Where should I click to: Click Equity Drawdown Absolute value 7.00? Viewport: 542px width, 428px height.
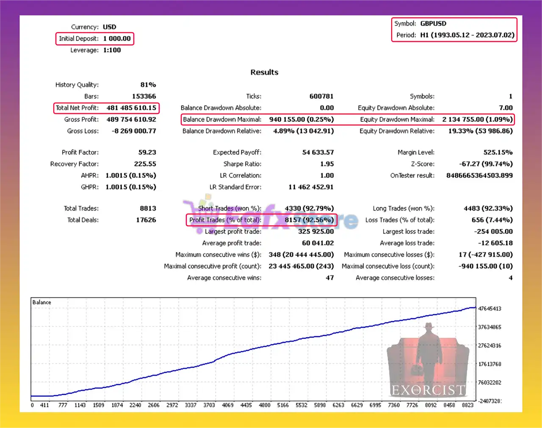pos(506,108)
